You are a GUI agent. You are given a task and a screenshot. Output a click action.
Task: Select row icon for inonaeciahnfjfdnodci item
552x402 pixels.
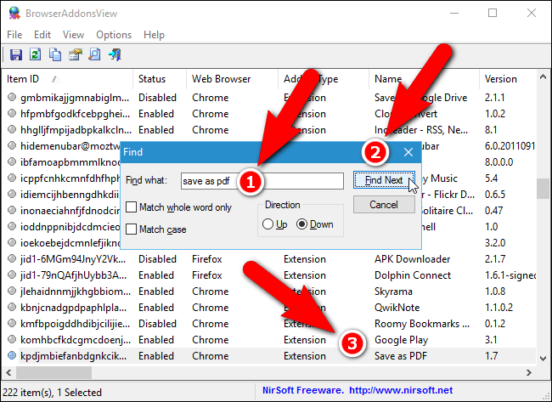tap(12, 210)
